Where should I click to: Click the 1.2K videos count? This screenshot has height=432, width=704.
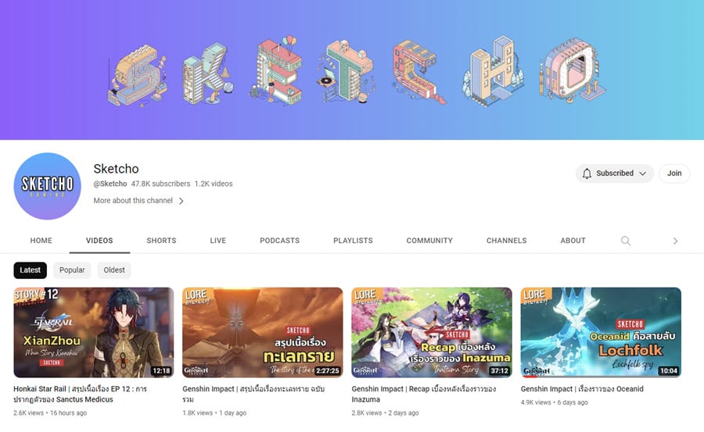(x=214, y=184)
